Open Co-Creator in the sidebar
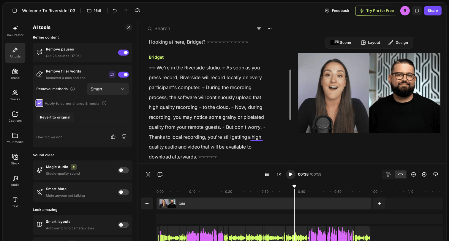Image resolution: width=449 pixels, height=241 pixels. [15, 31]
